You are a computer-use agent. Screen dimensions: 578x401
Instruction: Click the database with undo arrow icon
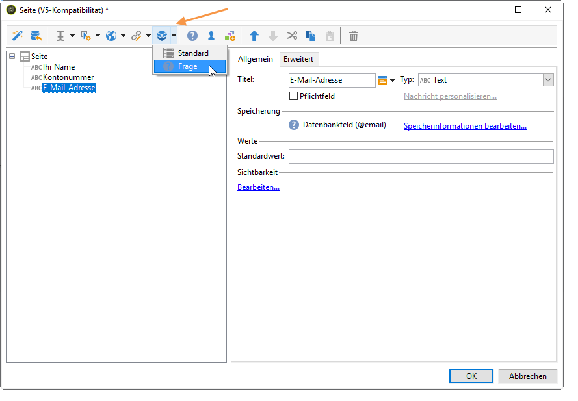(36, 36)
